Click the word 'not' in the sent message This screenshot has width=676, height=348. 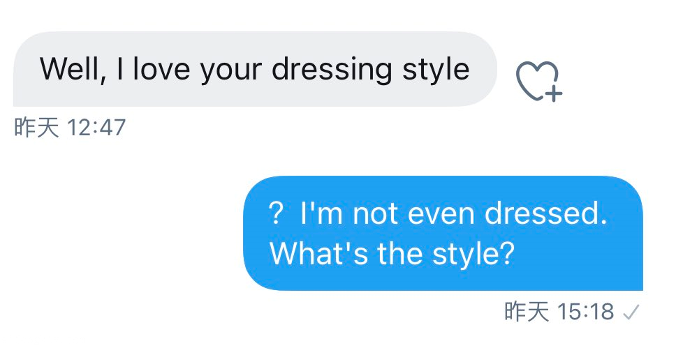(376, 213)
